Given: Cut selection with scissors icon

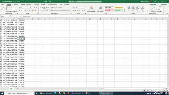Looking at the screenshot, I should coord(6,7).
